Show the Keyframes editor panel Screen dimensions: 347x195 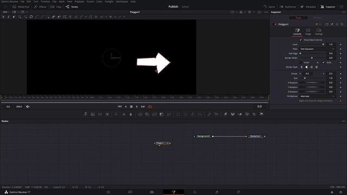(288, 7)
